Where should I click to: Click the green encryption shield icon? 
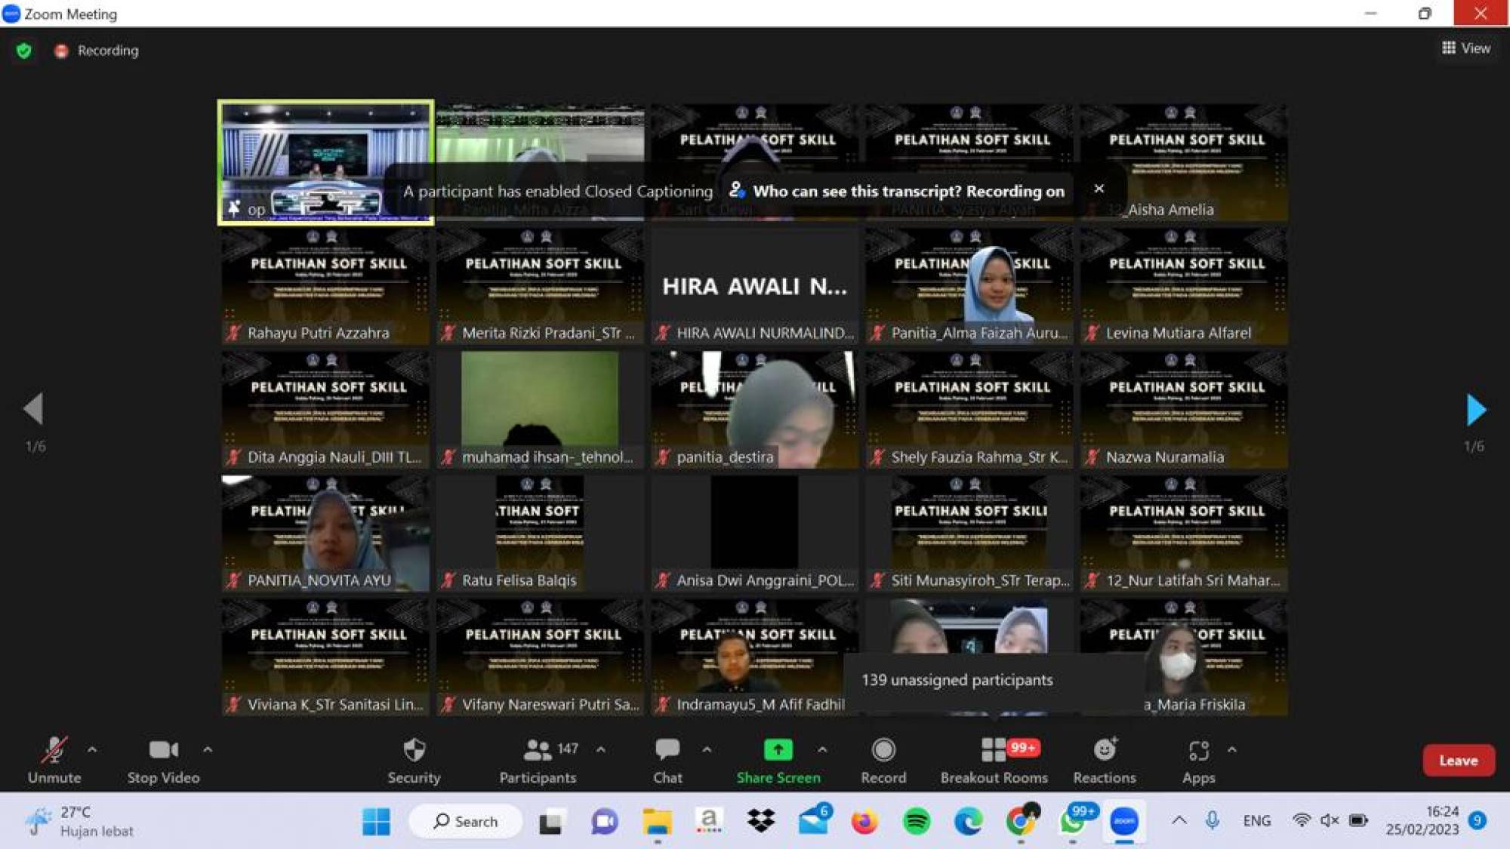[24, 51]
